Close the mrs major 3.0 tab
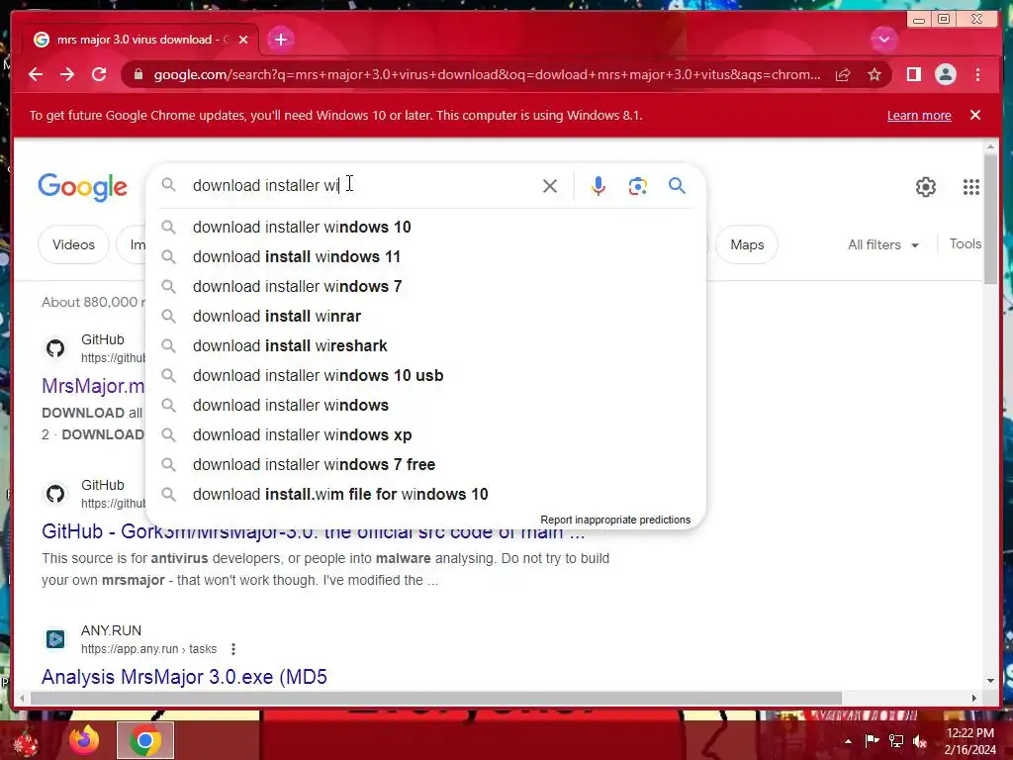This screenshot has height=760, width=1013. tap(243, 40)
